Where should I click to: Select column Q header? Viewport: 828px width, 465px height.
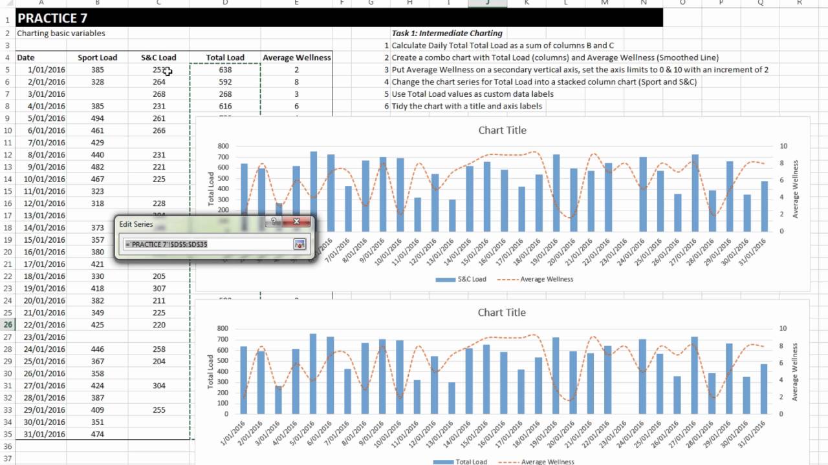tap(760, 3)
